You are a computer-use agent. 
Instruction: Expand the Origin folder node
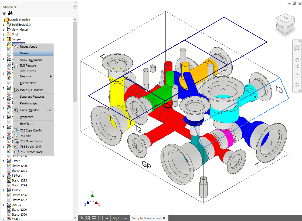pyautogui.click(x=4, y=34)
